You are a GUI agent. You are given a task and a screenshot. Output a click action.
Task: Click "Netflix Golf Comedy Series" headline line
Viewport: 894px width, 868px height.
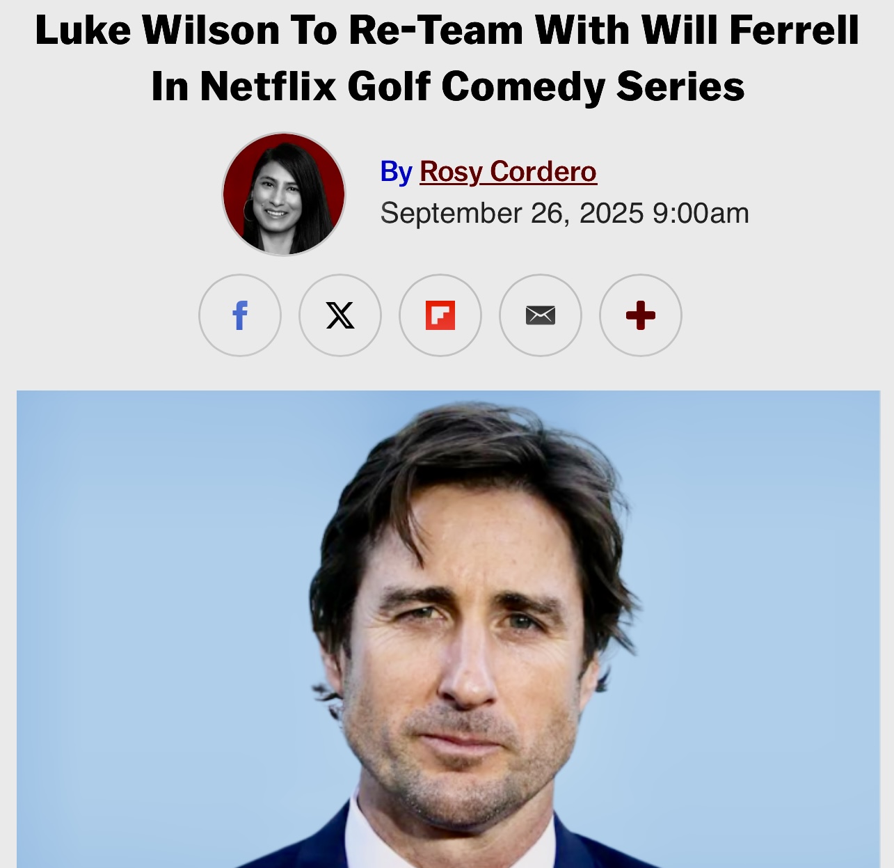[472, 87]
